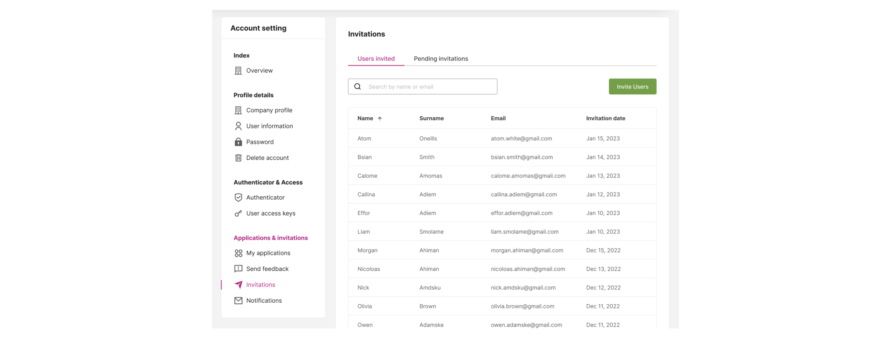This screenshot has width=888, height=337.
Task: Click the Overview building icon
Action: coord(238,71)
